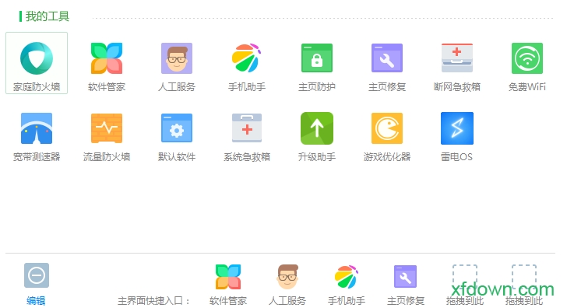
Task: Click the 编辑 minus-circle icon
Action: pyautogui.click(x=37, y=275)
